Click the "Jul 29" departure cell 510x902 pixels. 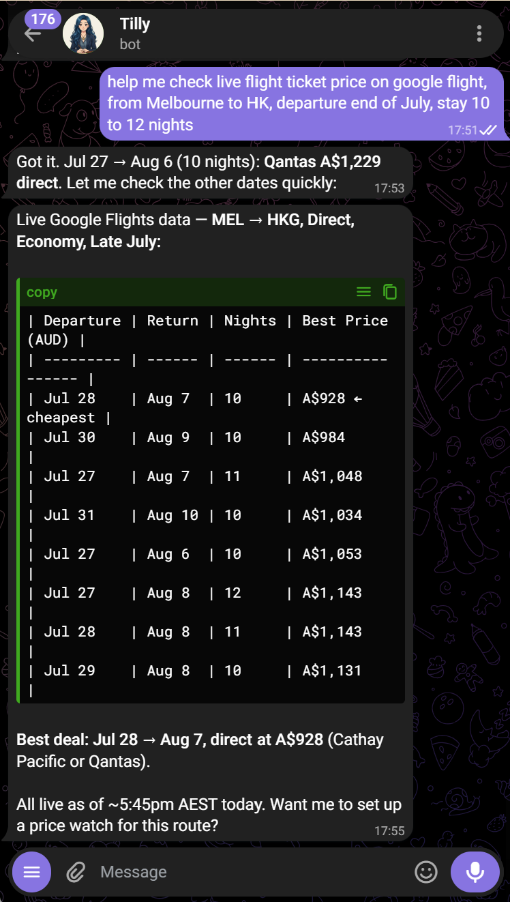[69, 671]
